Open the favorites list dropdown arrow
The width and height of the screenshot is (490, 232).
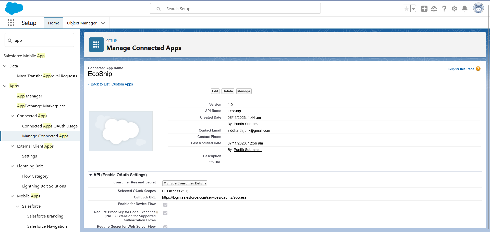tap(413, 9)
